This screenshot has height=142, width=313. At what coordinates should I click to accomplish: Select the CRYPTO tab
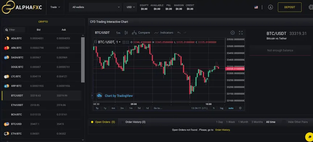43,22
